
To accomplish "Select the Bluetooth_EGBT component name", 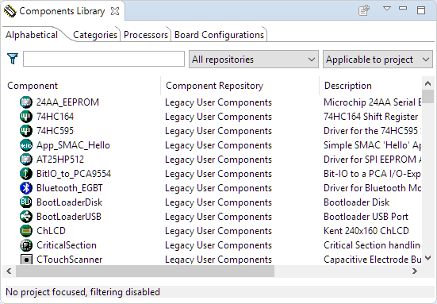I will pyautogui.click(x=70, y=188).
